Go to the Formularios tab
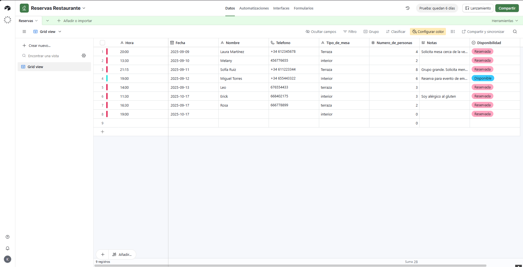523x267 pixels. pos(304,8)
